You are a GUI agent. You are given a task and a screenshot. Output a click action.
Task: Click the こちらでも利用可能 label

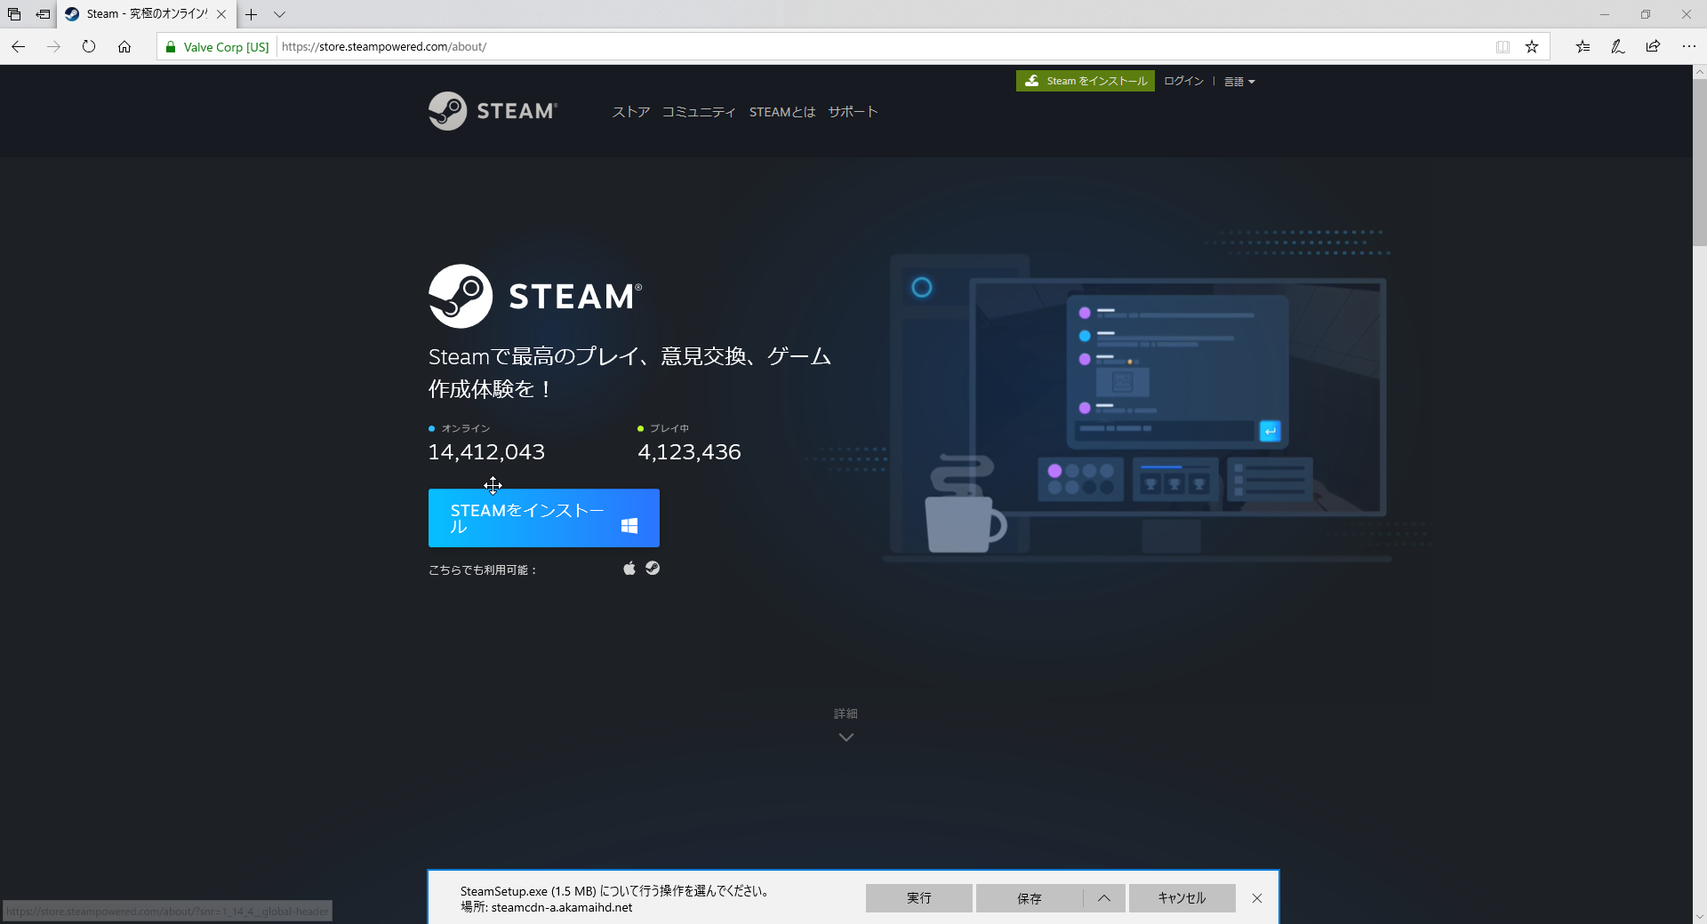483,570
